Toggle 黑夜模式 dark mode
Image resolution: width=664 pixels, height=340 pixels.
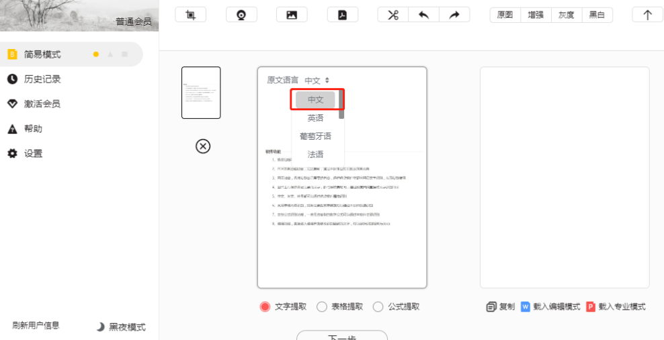click(x=121, y=327)
